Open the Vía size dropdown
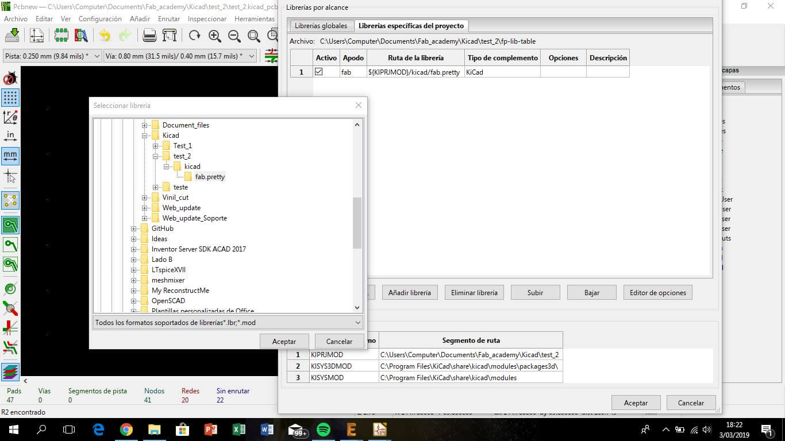Screen dimensions: 785x441 [180, 56]
